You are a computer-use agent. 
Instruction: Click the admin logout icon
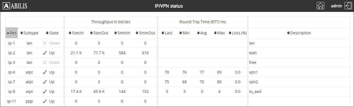coord(348,6)
